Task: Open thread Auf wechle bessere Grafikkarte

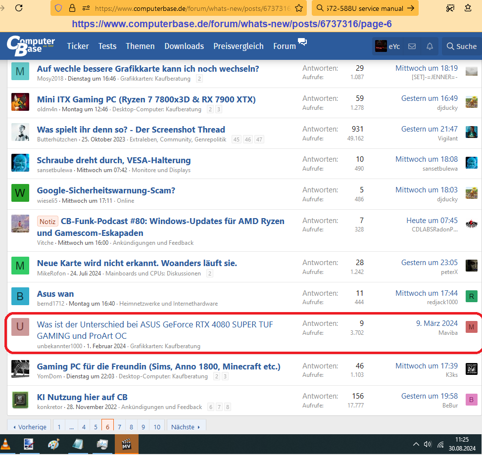Action: tap(148, 69)
